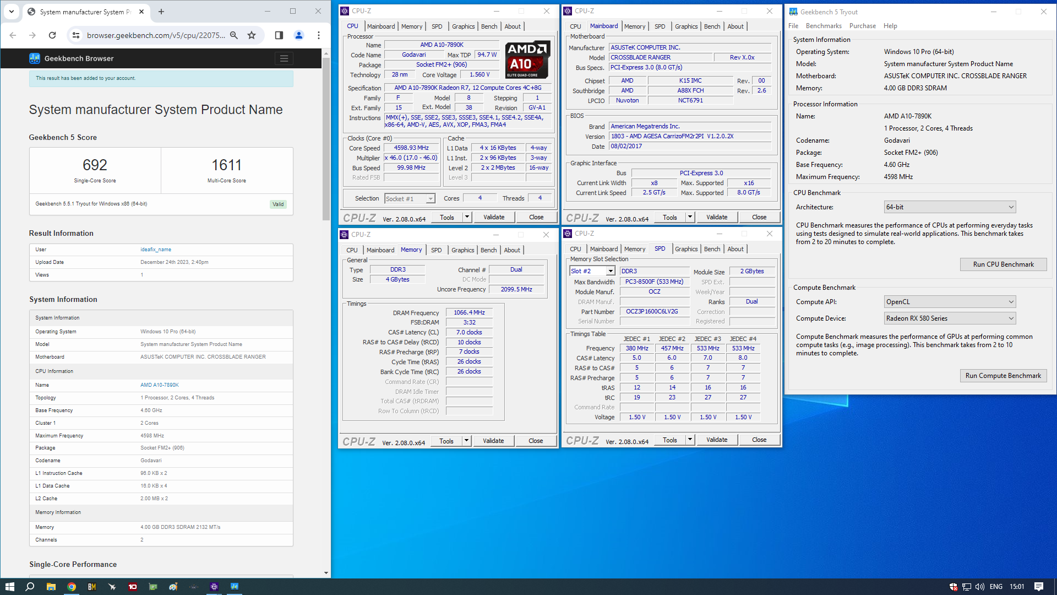Switch to Graphics tab in top-right CPU-Z

click(x=686, y=26)
